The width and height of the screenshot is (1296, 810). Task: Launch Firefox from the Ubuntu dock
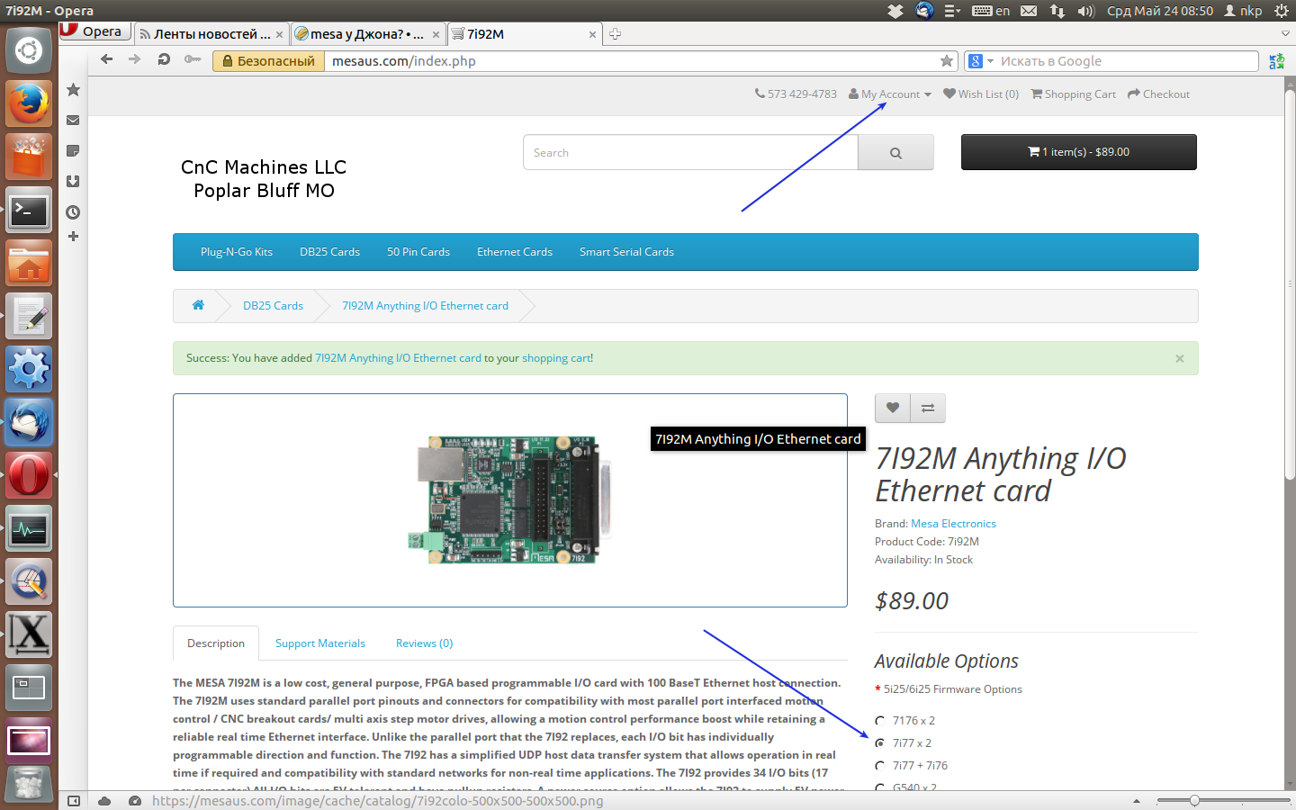click(x=29, y=103)
